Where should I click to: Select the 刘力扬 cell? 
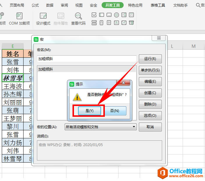[13, 142]
